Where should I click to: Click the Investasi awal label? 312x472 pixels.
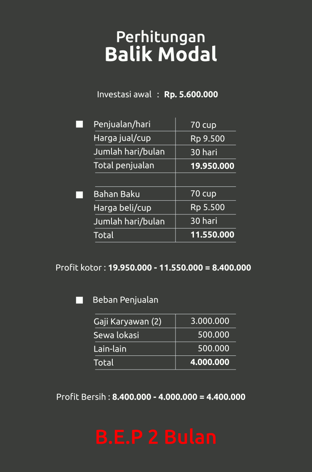(x=124, y=94)
